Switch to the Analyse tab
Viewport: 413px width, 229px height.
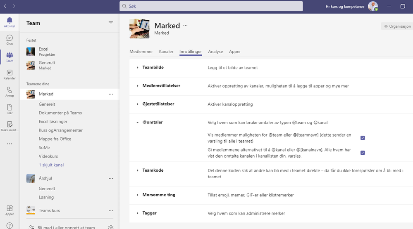[x=215, y=52]
